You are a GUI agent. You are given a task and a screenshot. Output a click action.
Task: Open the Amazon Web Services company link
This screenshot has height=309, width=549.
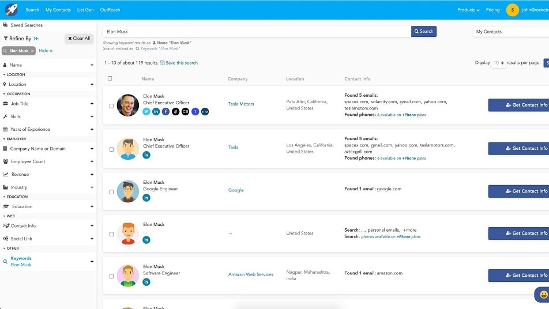coord(250,274)
